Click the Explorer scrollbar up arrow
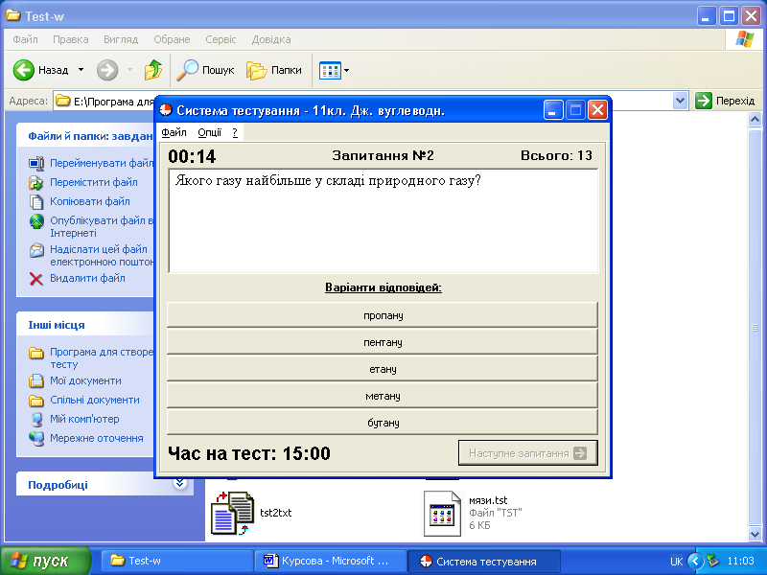Screen dimensions: 767x575 pyautogui.click(x=755, y=120)
